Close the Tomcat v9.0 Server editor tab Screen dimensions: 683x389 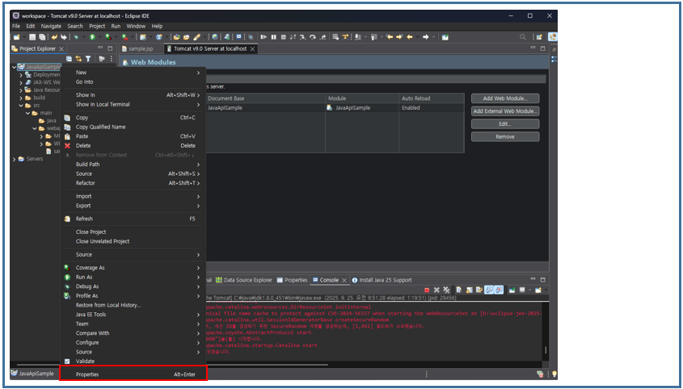253,49
